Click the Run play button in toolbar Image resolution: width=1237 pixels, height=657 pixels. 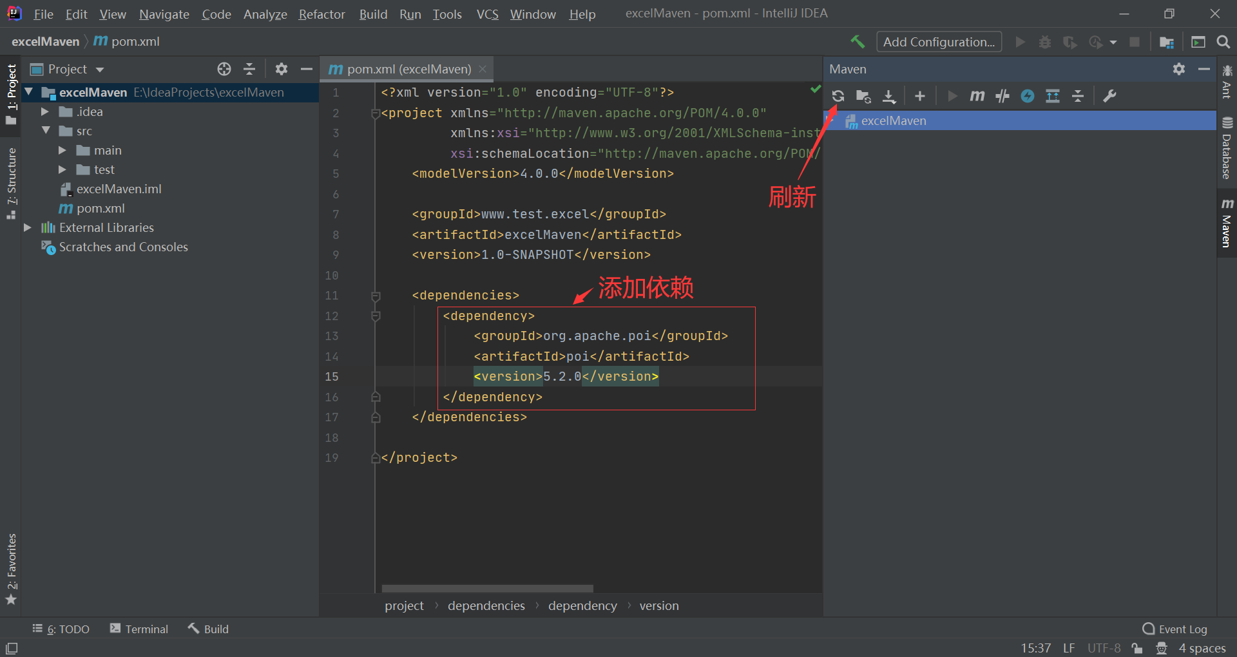tap(1020, 42)
